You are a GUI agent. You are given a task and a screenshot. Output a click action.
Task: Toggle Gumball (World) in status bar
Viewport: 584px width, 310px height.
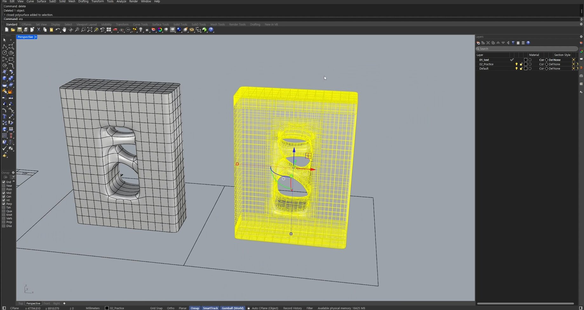click(232, 308)
